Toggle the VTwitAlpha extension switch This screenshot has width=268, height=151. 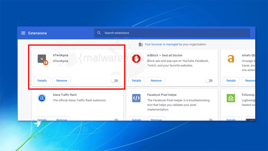pos(114,81)
